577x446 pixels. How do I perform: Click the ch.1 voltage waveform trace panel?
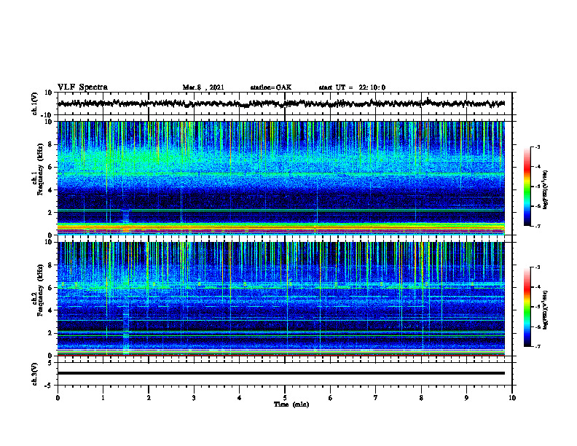point(285,103)
